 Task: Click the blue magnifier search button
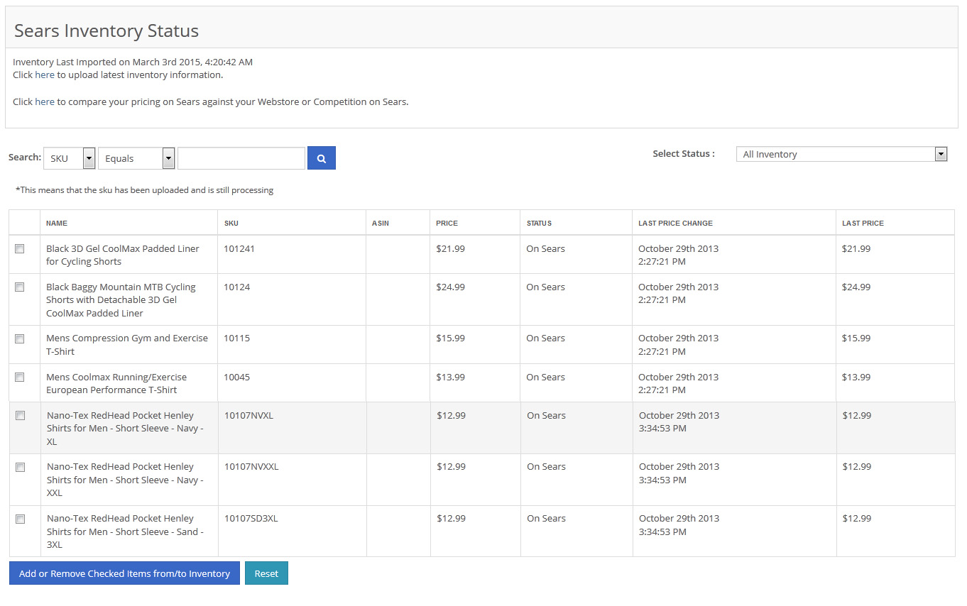pos(321,158)
